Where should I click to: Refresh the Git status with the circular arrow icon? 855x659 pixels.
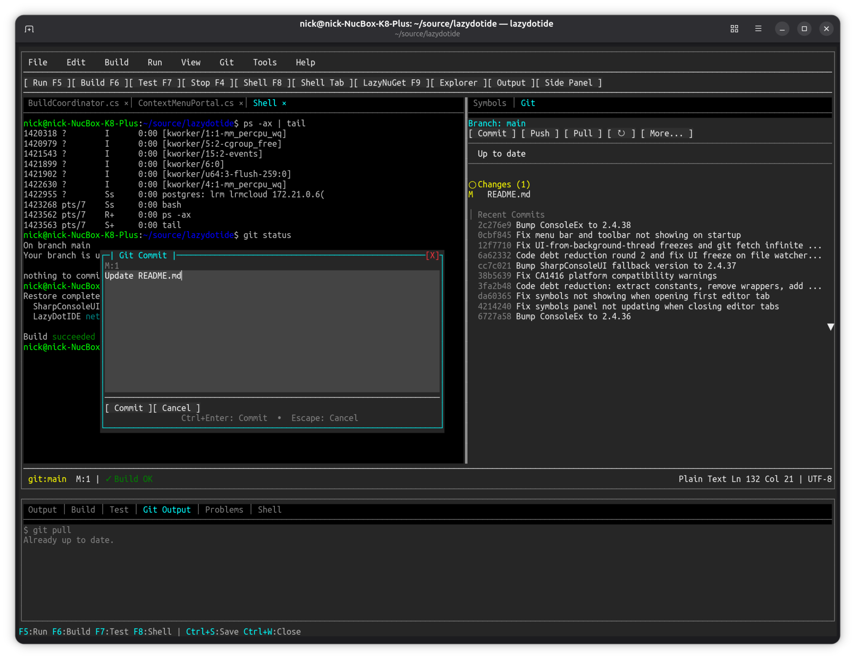tap(622, 133)
